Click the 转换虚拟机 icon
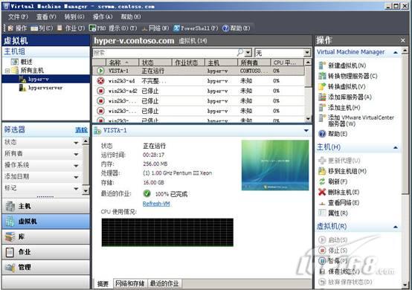412x290 pixels. pos(322,86)
